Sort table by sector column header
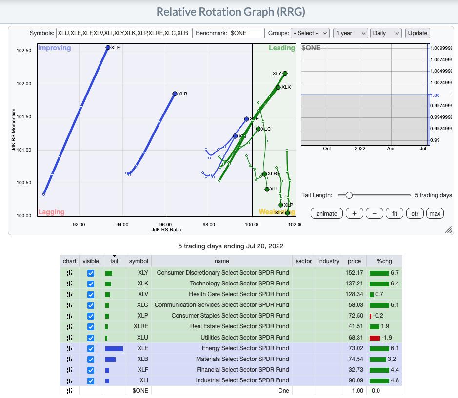The image size is (458, 398). click(x=303, y=261)
